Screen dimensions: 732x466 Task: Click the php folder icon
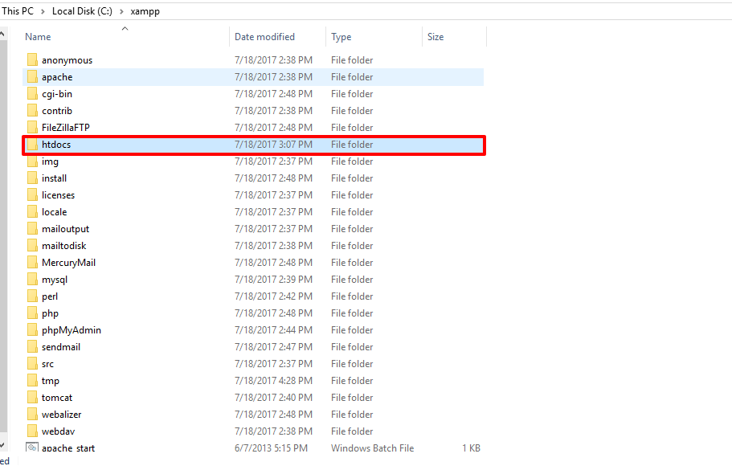coord(32,313)
